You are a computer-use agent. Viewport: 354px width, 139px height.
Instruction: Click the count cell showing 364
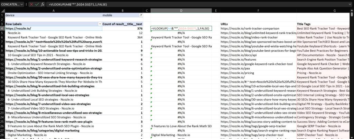(x=123, y=37)
